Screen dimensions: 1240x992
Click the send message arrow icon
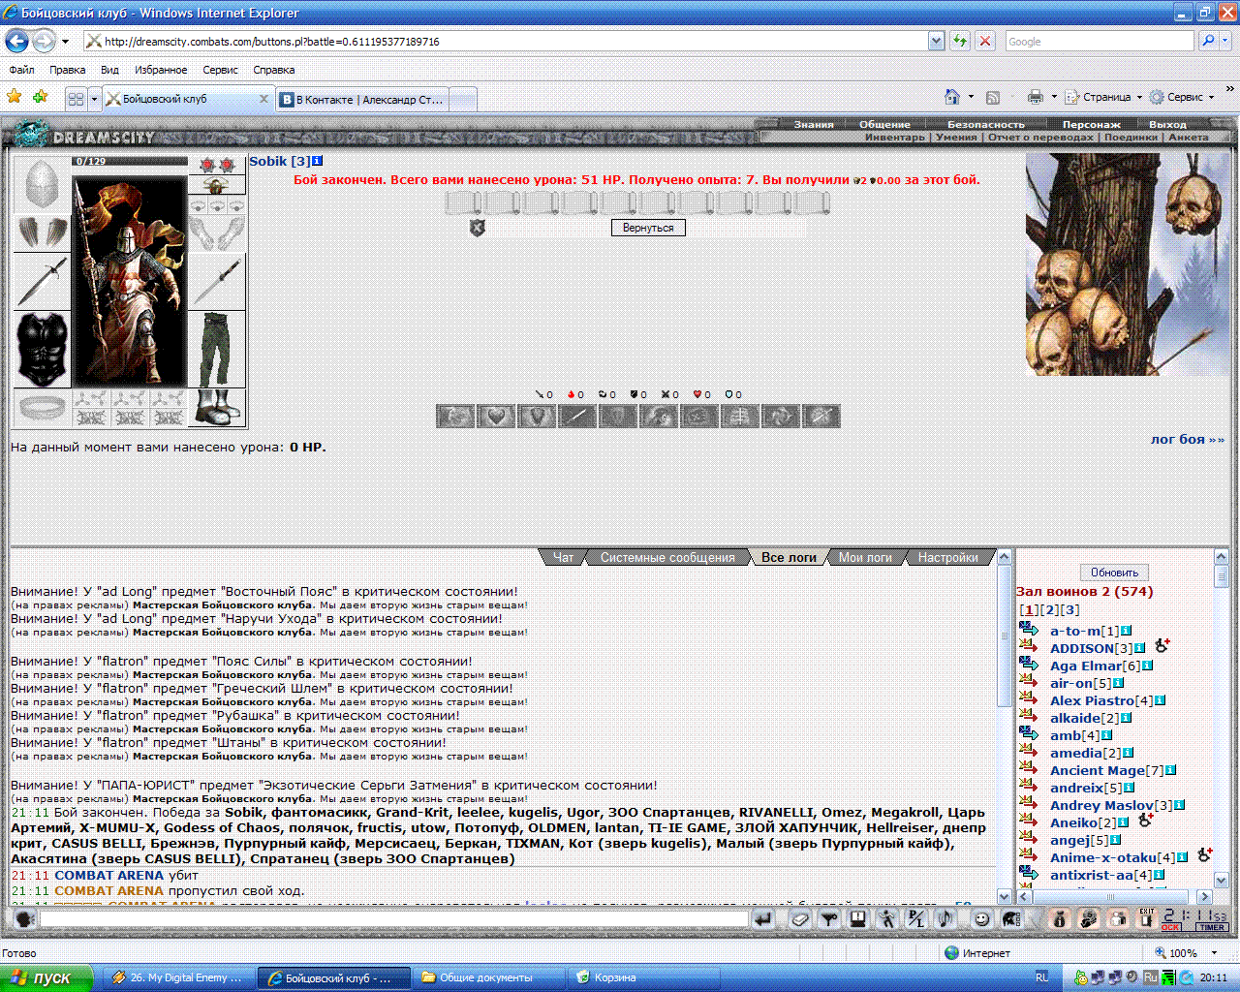click(x=763, y=919)
